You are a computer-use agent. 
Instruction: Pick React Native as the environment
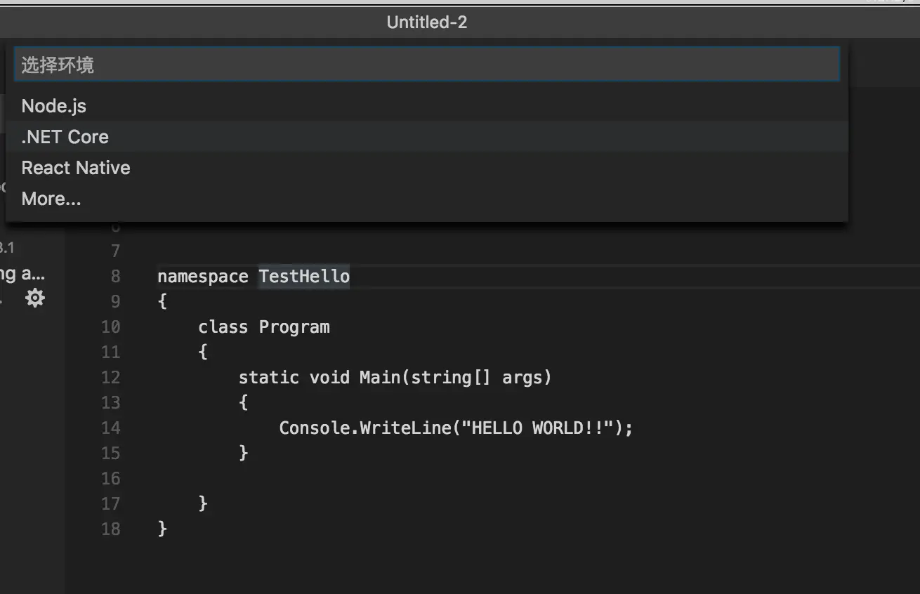[76, 168]
